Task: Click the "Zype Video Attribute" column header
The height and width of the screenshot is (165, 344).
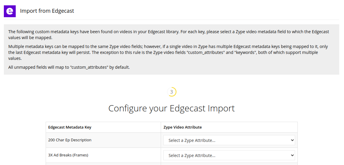Action: [x=183, y=127]
